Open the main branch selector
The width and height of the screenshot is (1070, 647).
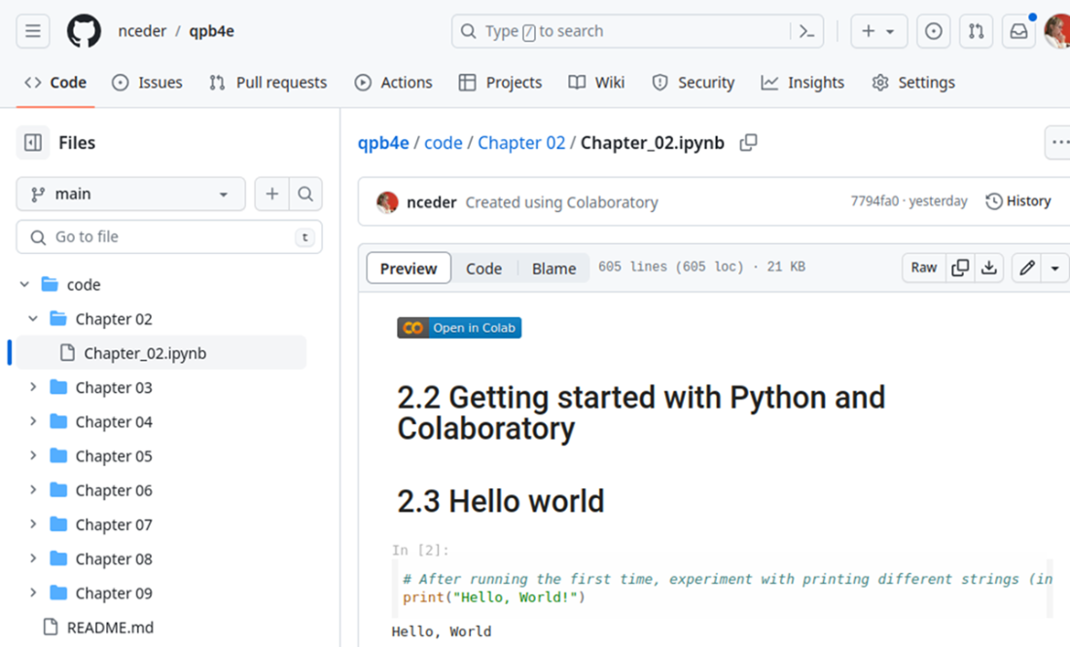tap(130, 194)
